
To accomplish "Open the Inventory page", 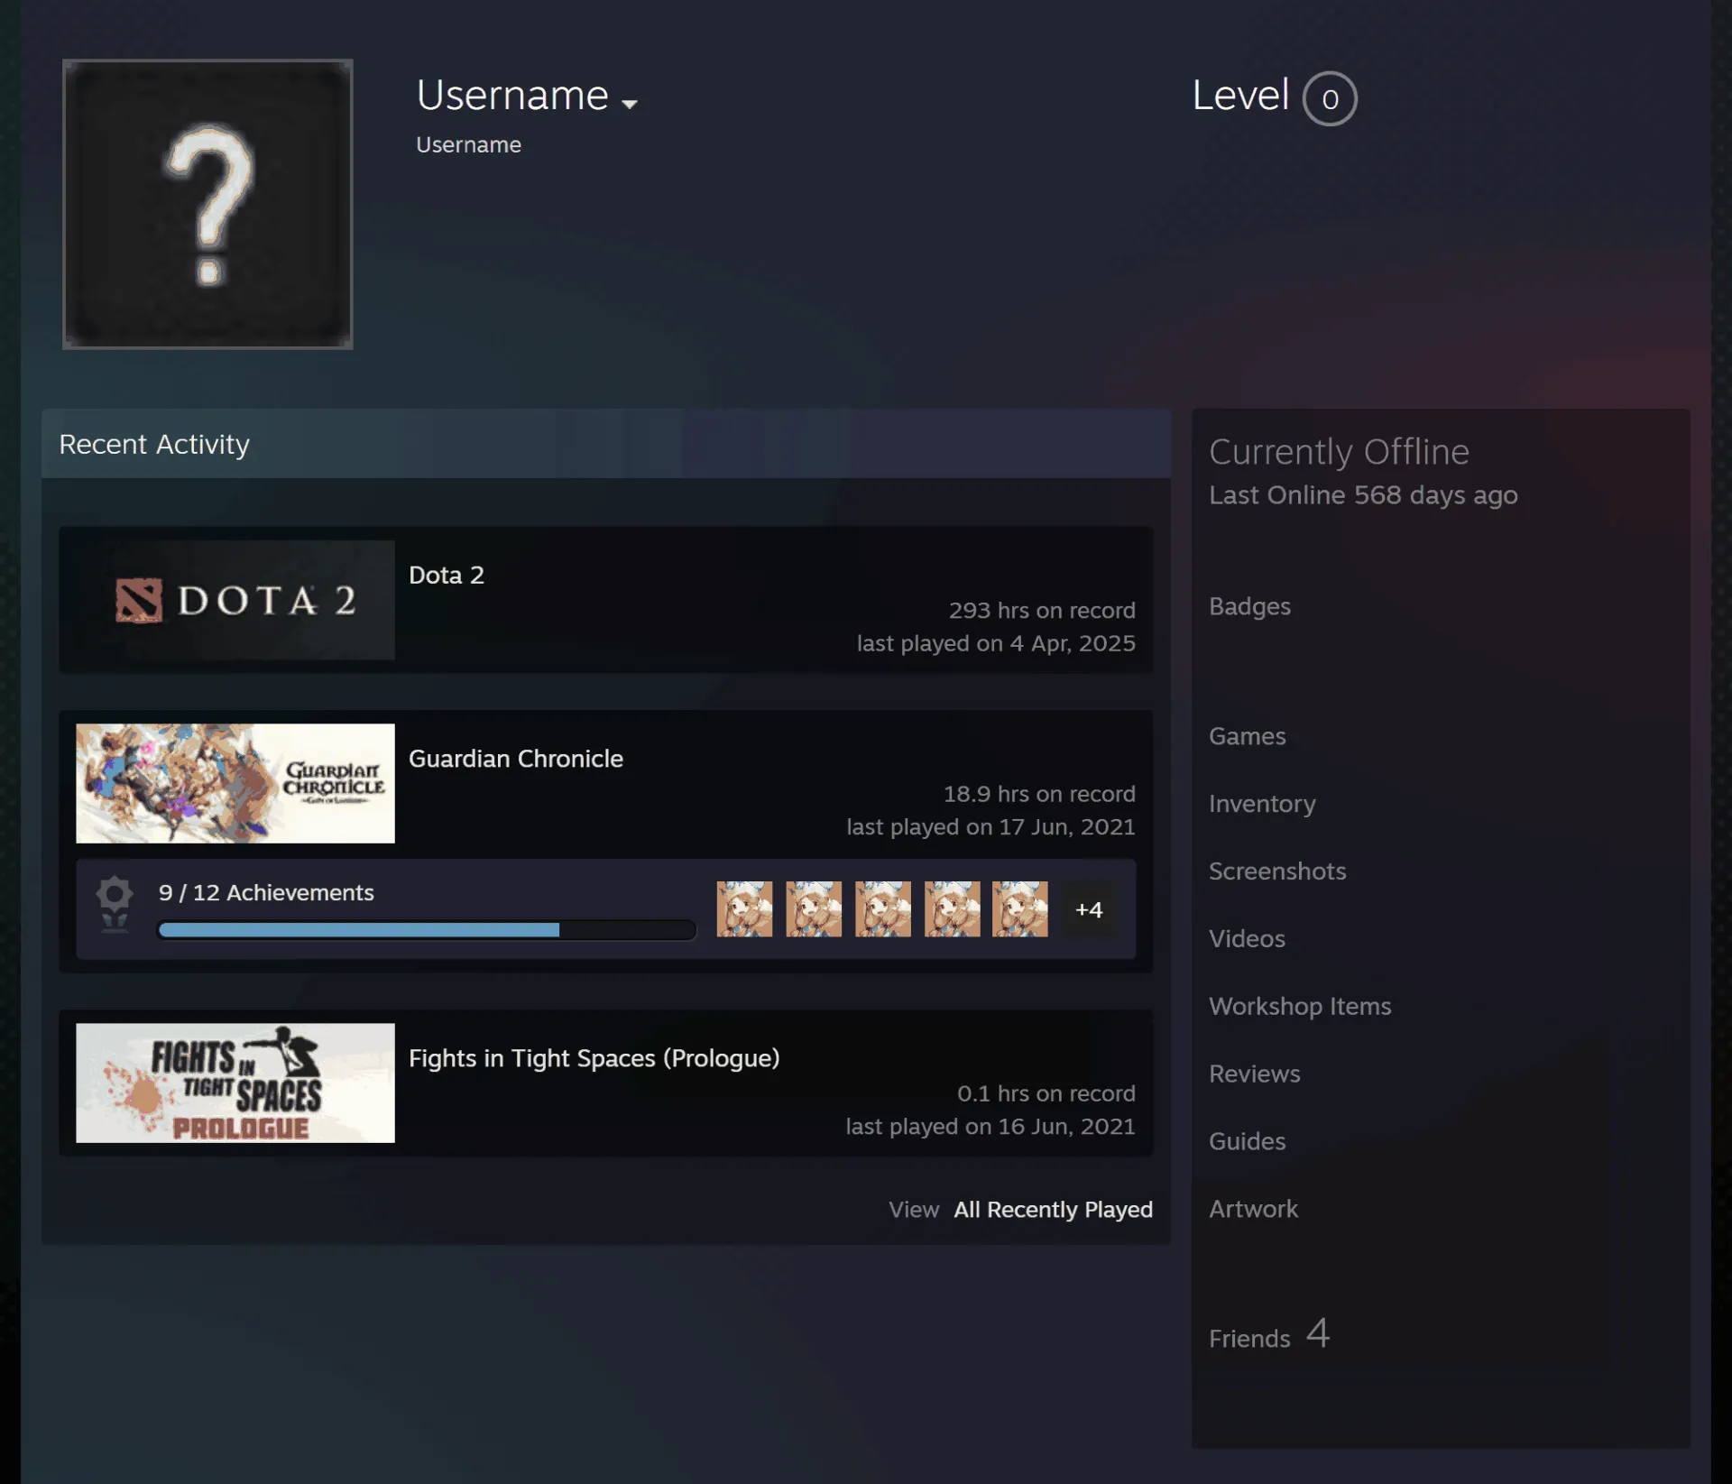I will point(1262,804).
